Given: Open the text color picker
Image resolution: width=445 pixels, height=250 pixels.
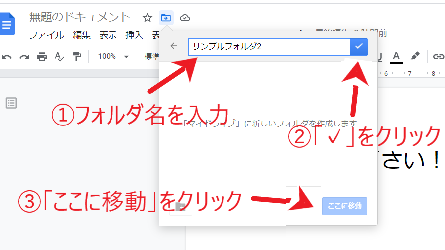Looking at the screenshot, I should coord(396,57).
